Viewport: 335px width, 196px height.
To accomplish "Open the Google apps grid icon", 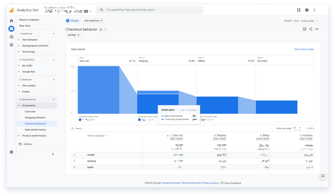I will [x=298, y=10].
